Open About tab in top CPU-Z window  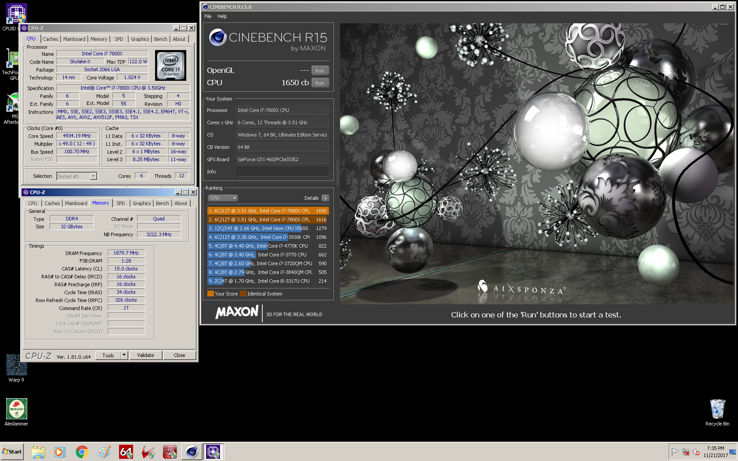pyautogui.click(x=179, y=39)
